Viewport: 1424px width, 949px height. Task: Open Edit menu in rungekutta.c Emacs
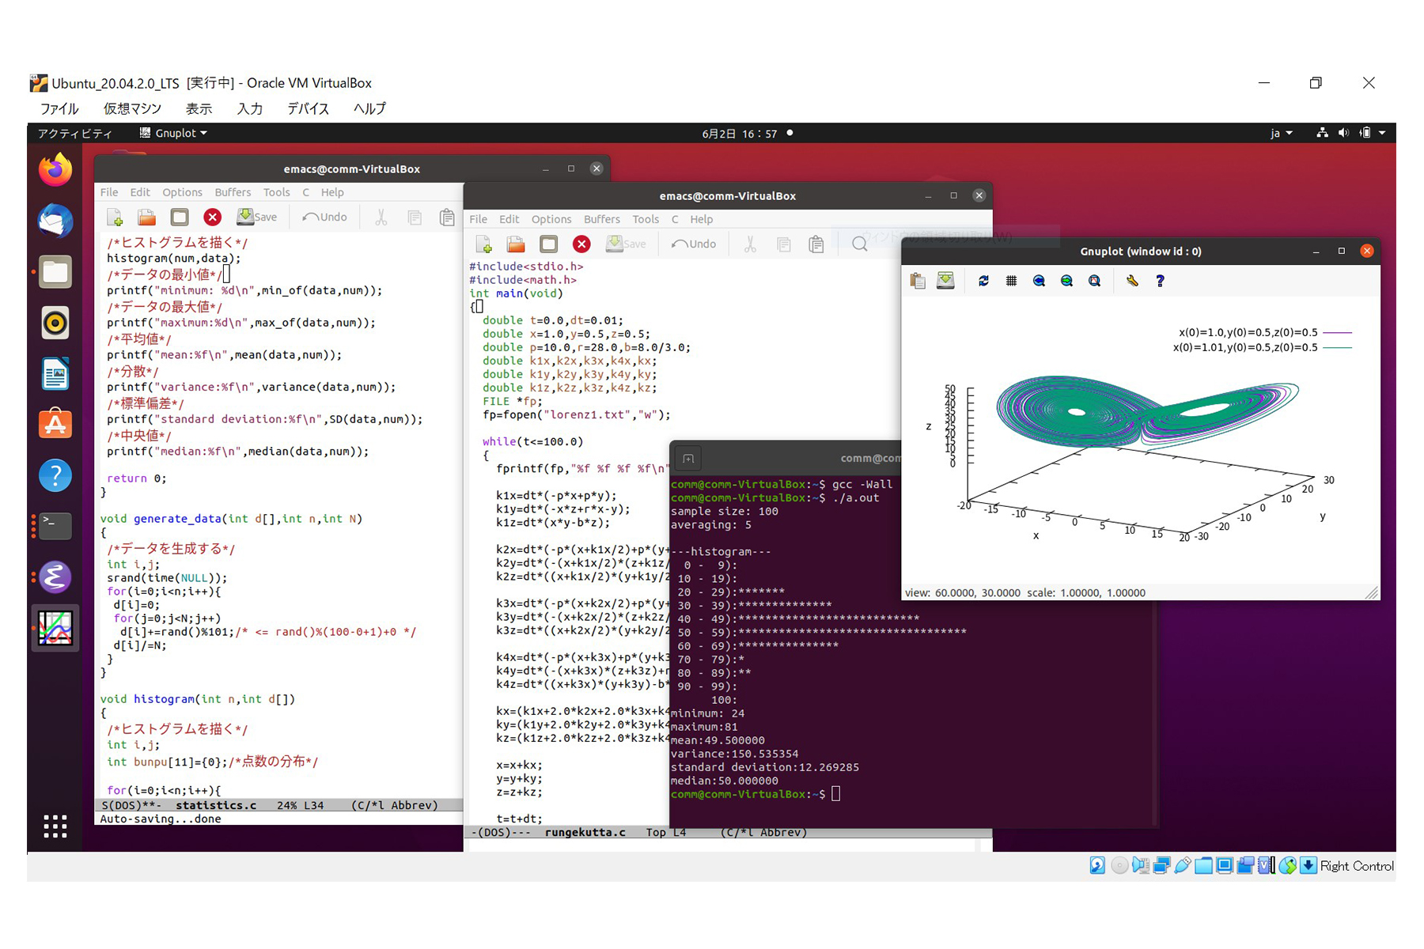coord(509,219)
